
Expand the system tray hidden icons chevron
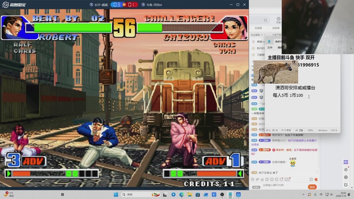(x=304, y=195)
